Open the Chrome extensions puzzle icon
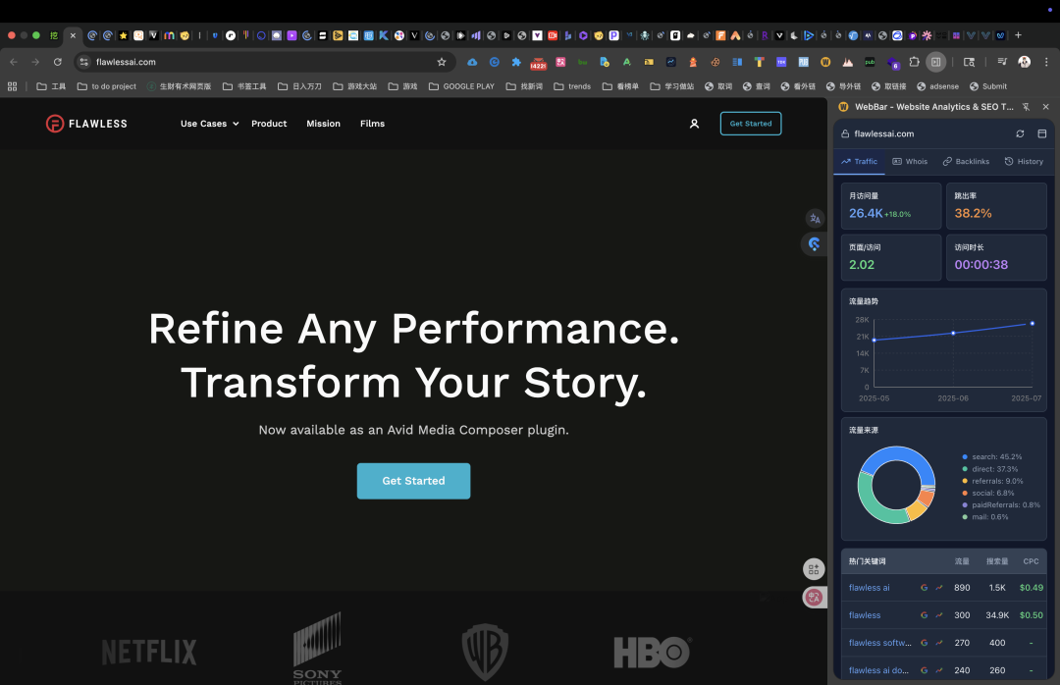 pyautogui.click(x=914, y=62)
